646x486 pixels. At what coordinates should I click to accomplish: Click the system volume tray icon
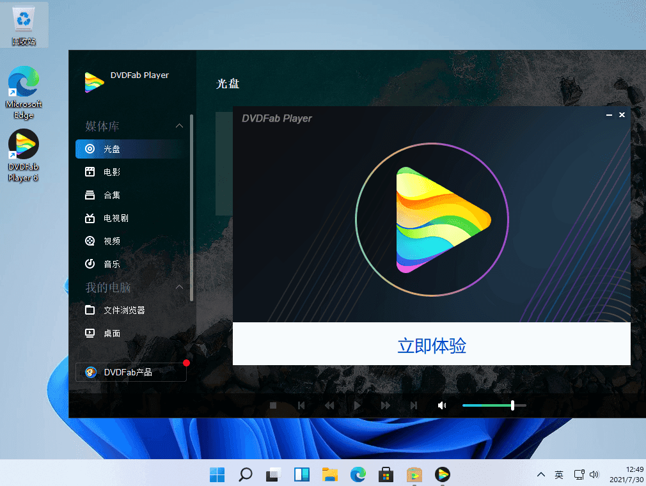tap(594, 474)
